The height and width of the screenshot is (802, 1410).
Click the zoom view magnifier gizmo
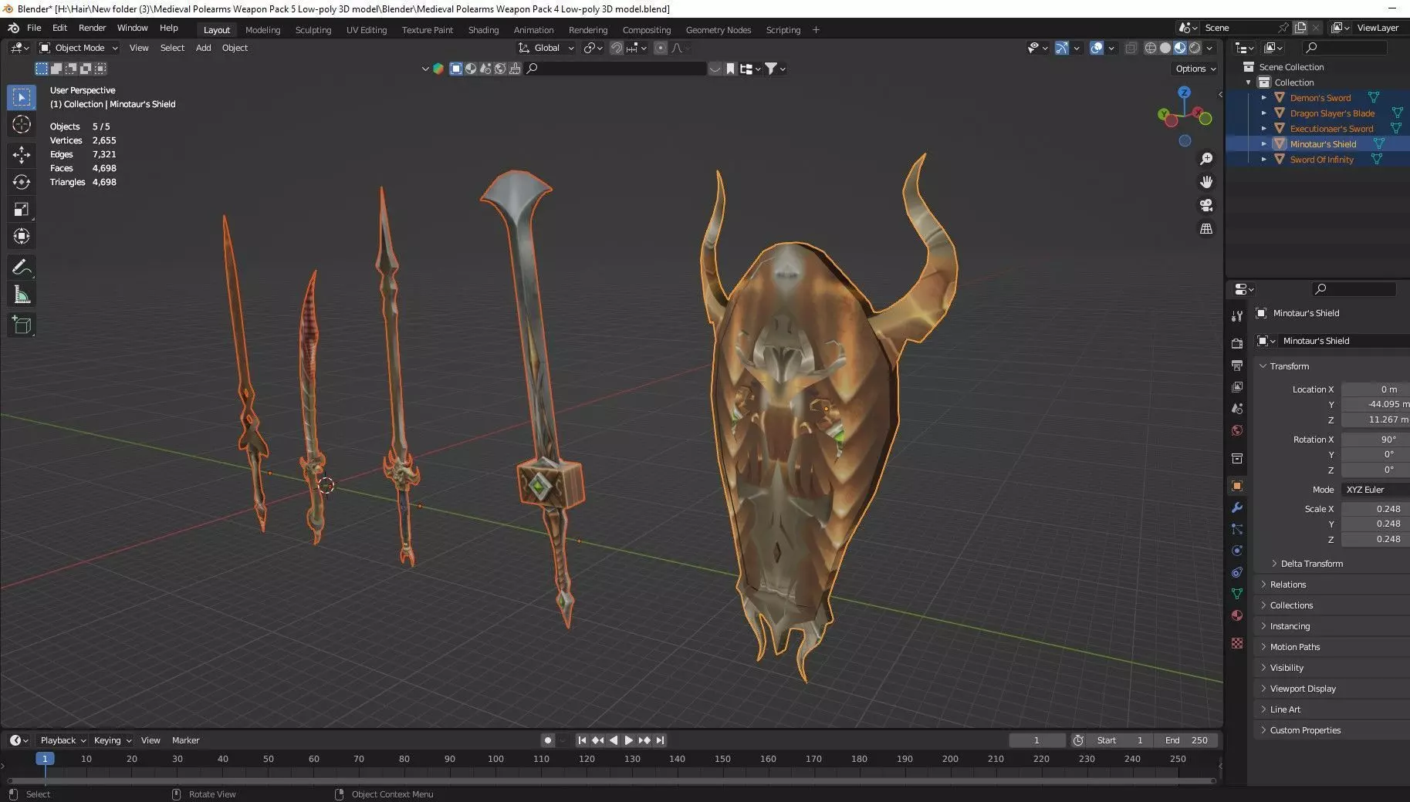coord(1205,159)
